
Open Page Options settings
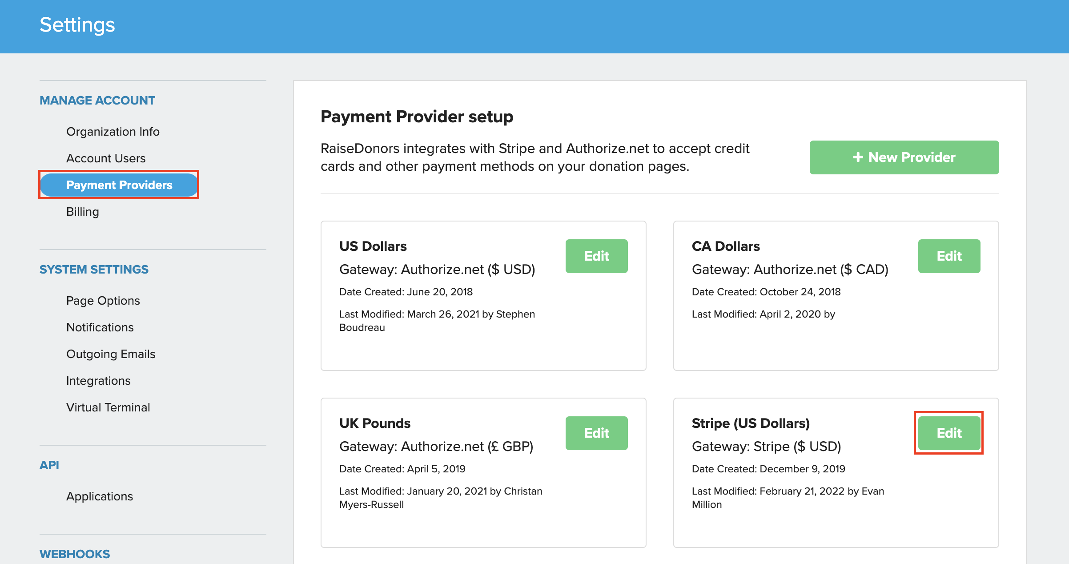point(103,301)
